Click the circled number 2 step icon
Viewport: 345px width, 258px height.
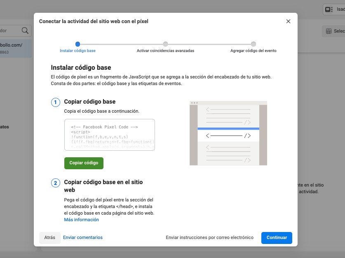coord(56,183)
